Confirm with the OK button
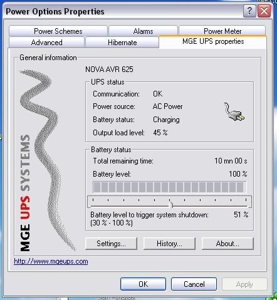The height and width of the screenshot is (300, 277). (143, 284)
